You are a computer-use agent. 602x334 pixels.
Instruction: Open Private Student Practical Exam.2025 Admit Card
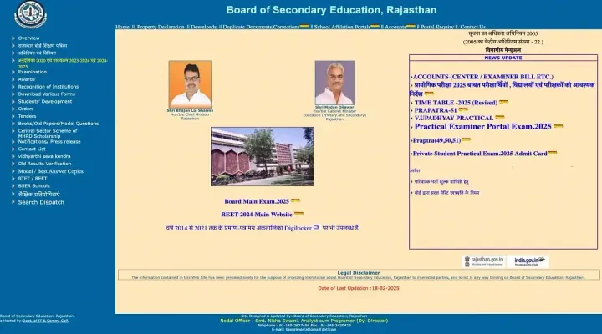click(x=480, y=154)
